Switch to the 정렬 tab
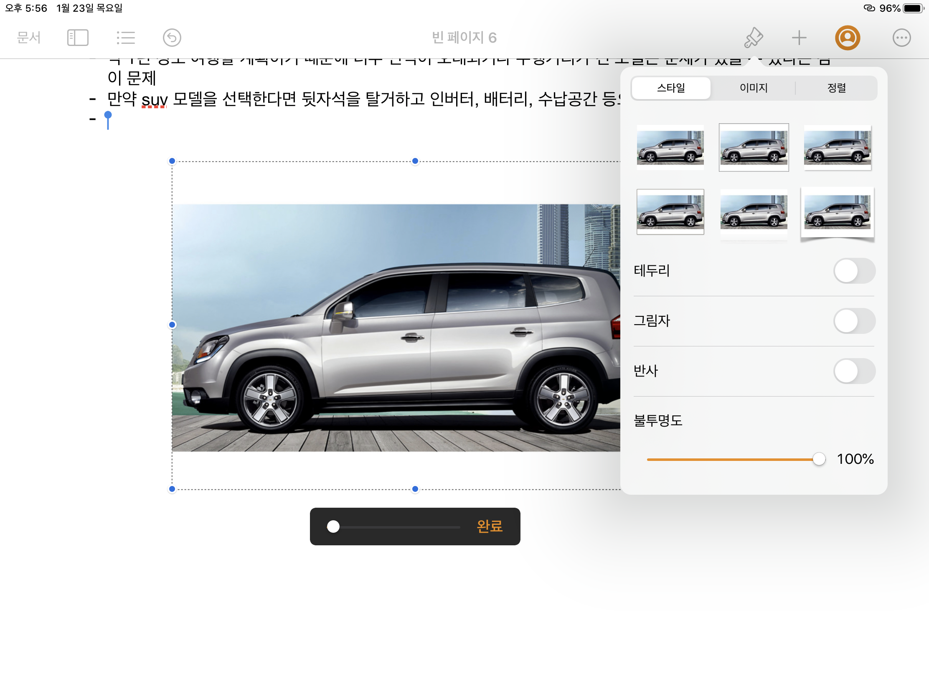The width and height of the screenshot is (929, 697). (x=836, y=88)
